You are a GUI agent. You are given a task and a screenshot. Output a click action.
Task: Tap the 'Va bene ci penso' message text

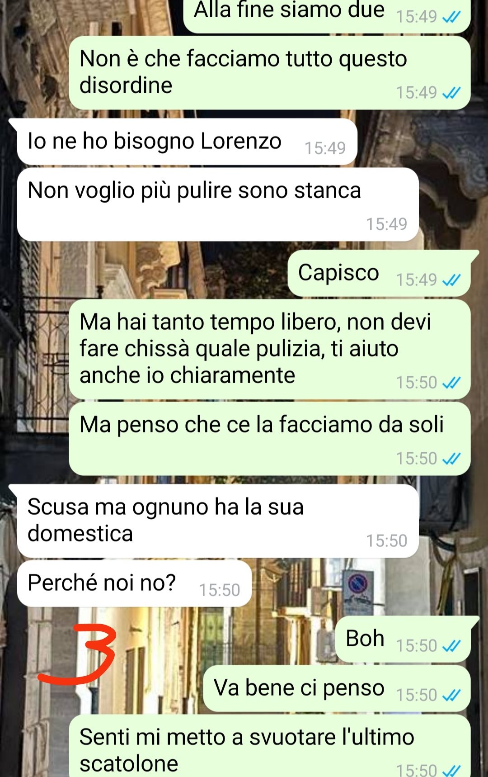pyautogui.click(x=299, y=688)
